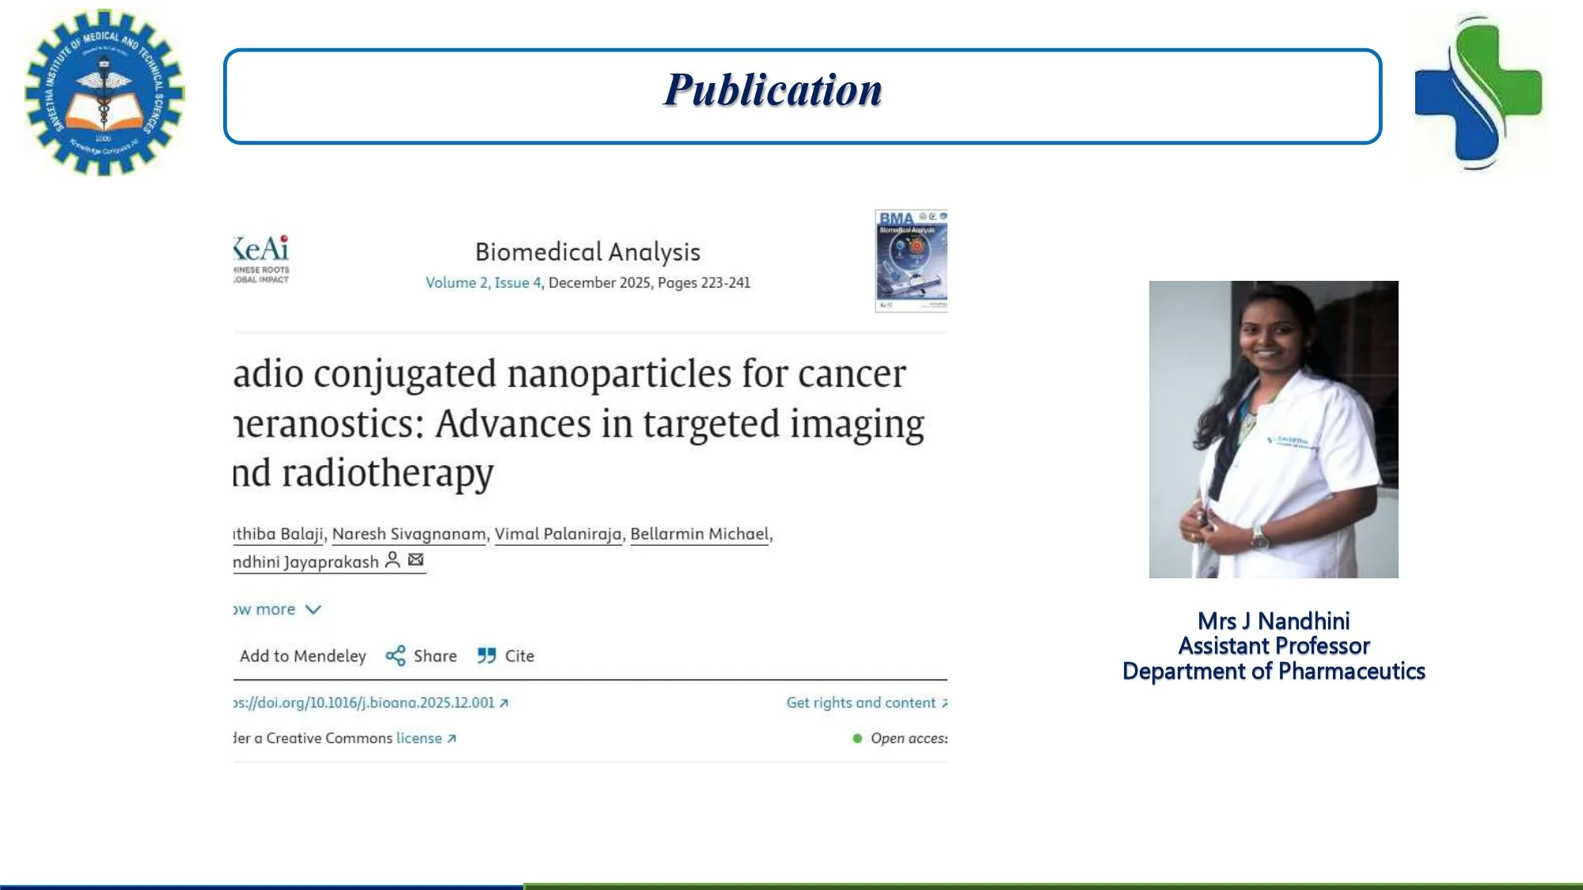This screenshot has height=890, width=1583.
Task: Click the blue-green medical cross logo
Action: pos(1478,93)
